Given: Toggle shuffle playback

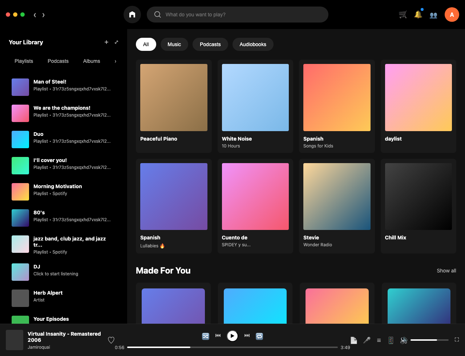Looking at the screenshot, I should tap(206, 336).
